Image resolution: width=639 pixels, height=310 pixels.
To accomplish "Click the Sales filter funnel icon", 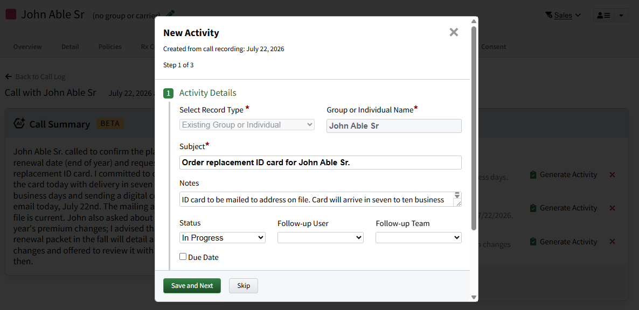I will coord(548,15).
